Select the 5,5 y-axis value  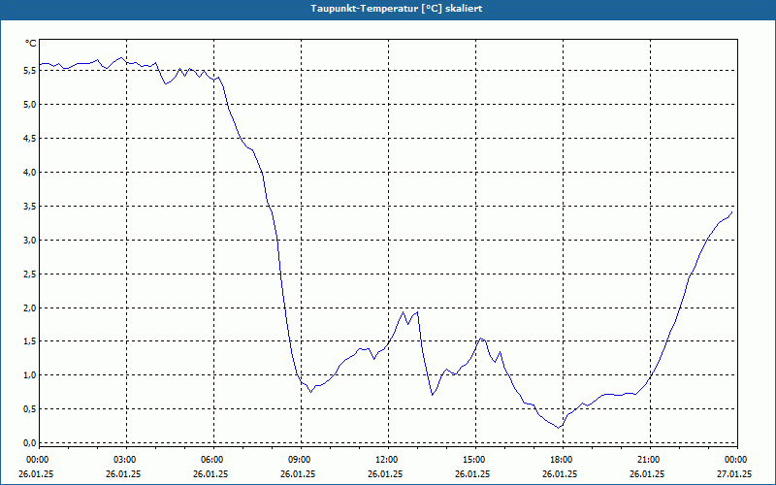coord(30,70)
